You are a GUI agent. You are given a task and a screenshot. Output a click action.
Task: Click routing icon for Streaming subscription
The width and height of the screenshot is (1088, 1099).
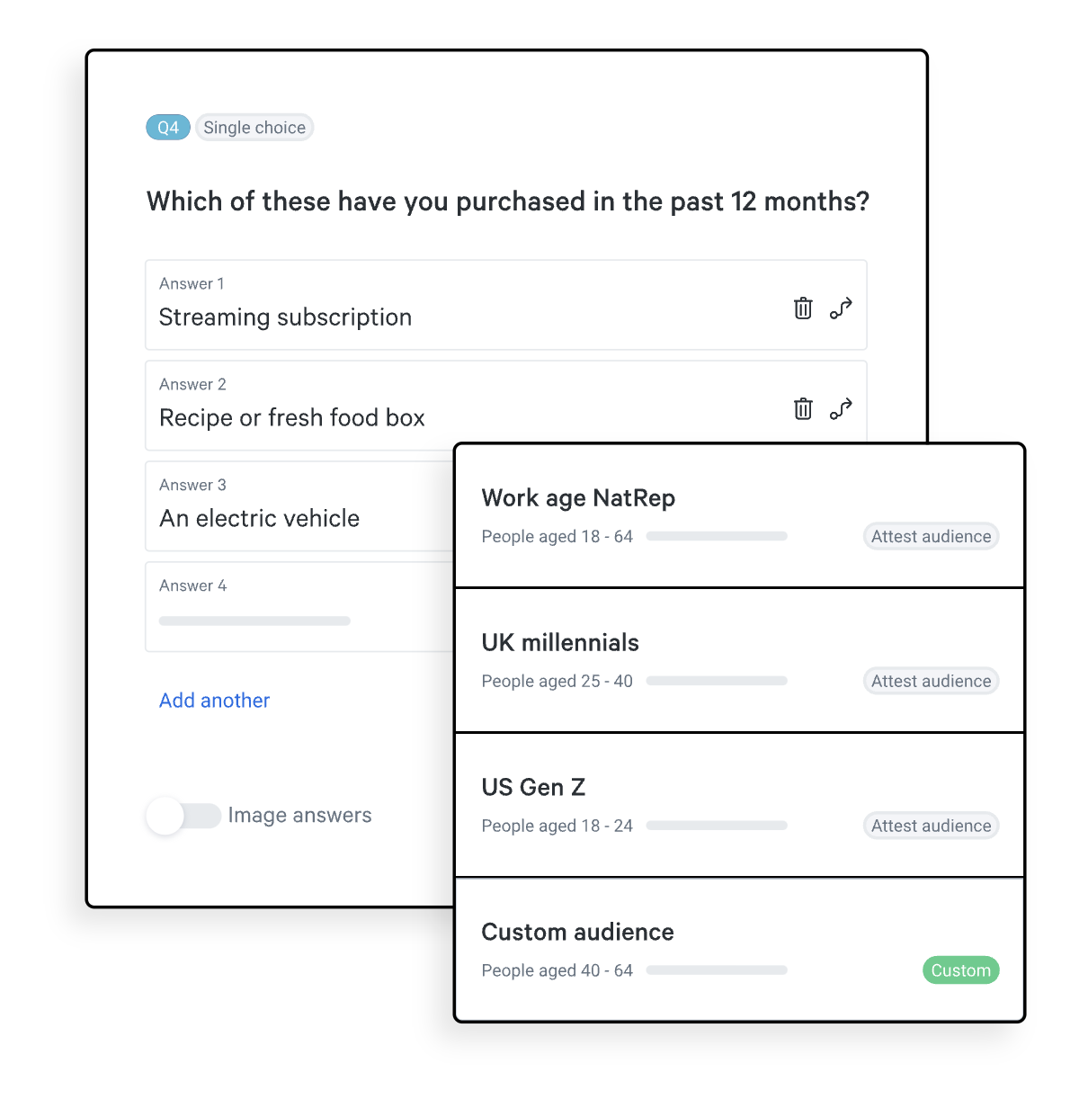[841, 308]
